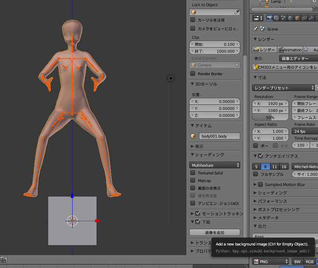Open the Constraints chain-link tab
The height and width of the screenshot is (268, 318).
click(304, 18)
